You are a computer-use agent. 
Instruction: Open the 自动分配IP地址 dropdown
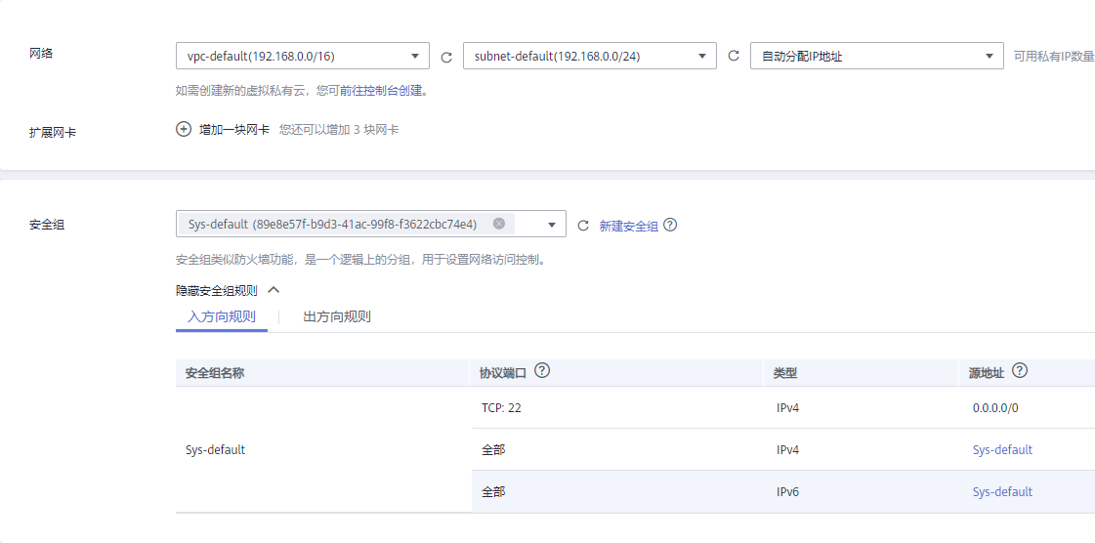coord(876,56)
